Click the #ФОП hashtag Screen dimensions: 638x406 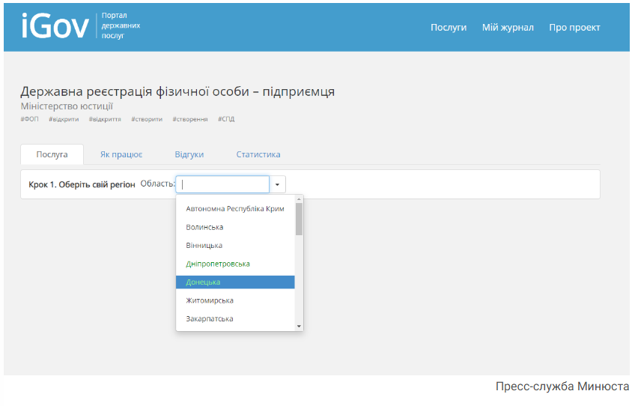pyautogui.click(x=29, y=119)
